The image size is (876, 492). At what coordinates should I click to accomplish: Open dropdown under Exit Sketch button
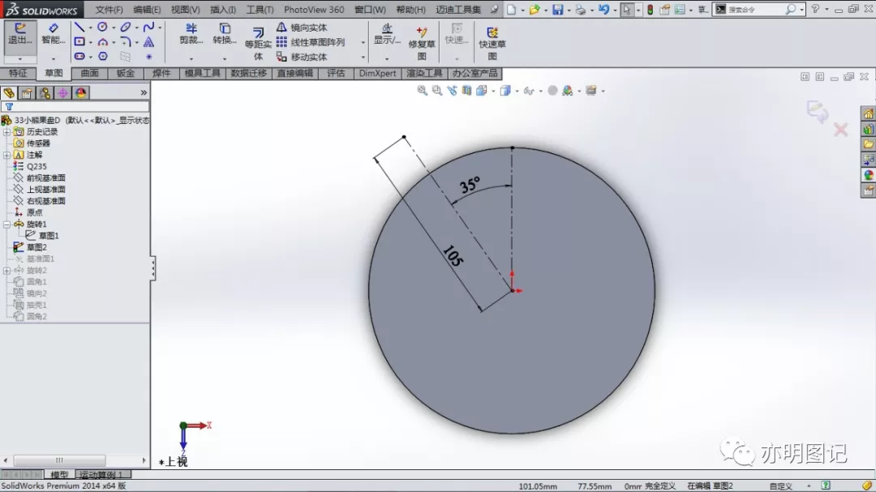[20, 58]
